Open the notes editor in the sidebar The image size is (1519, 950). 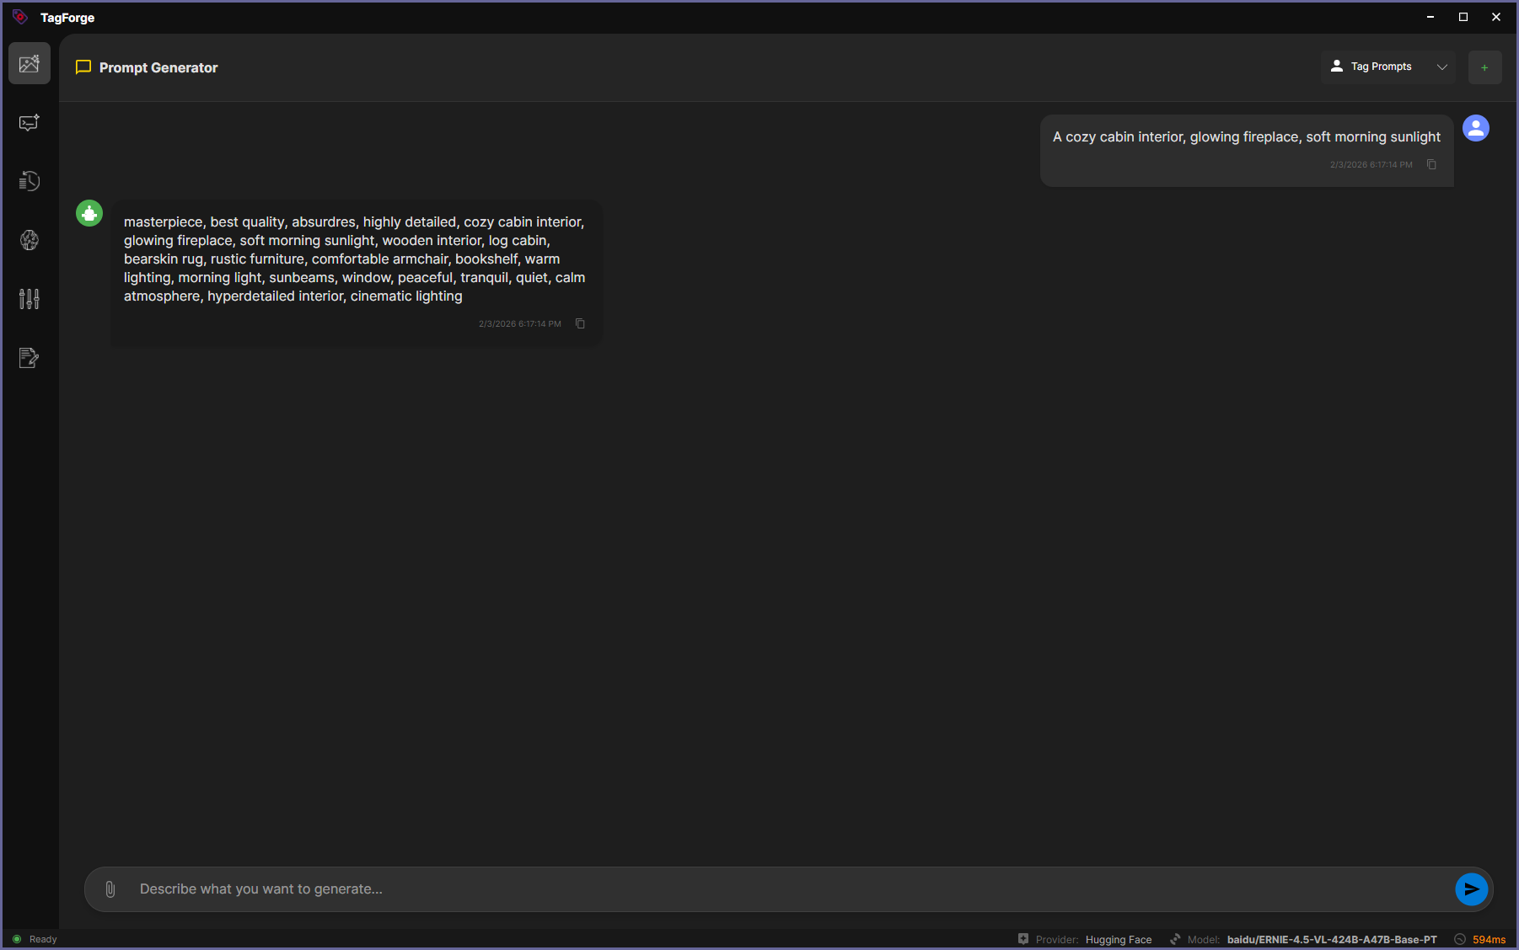pyautogui.click(x=29, y=357)
